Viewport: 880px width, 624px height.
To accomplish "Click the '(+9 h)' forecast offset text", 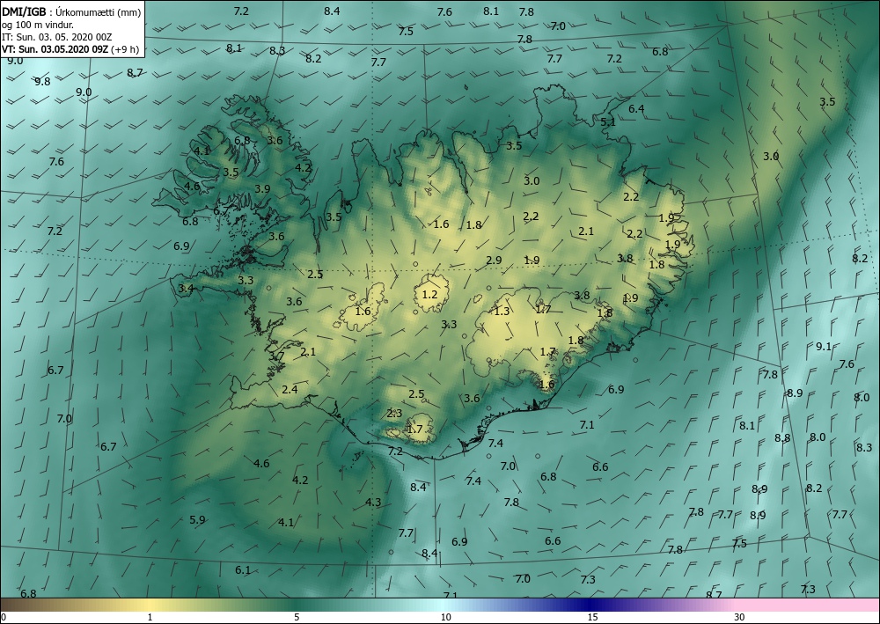I will [x=125, y=49].
